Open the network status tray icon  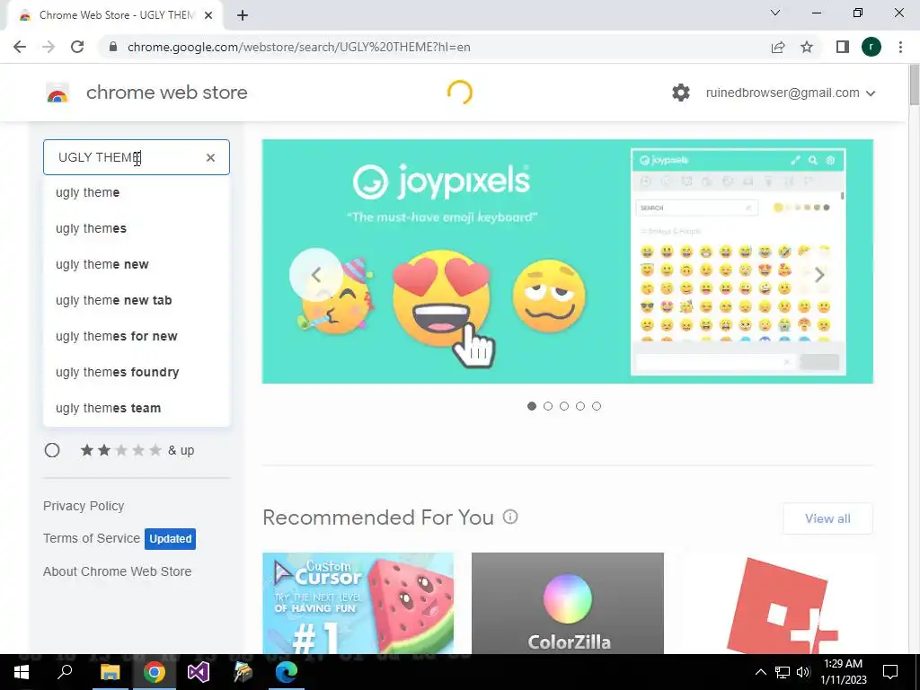click(783, 672)
